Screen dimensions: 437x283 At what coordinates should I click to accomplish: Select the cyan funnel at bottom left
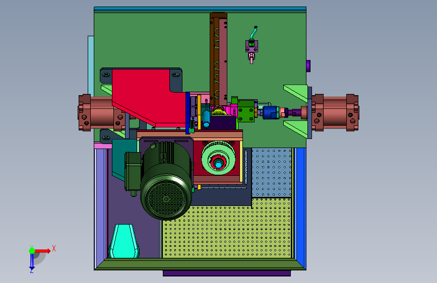click(124, 241)
